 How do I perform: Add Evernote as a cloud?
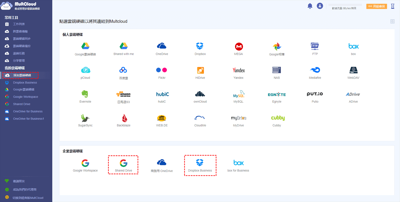point(85,94)
